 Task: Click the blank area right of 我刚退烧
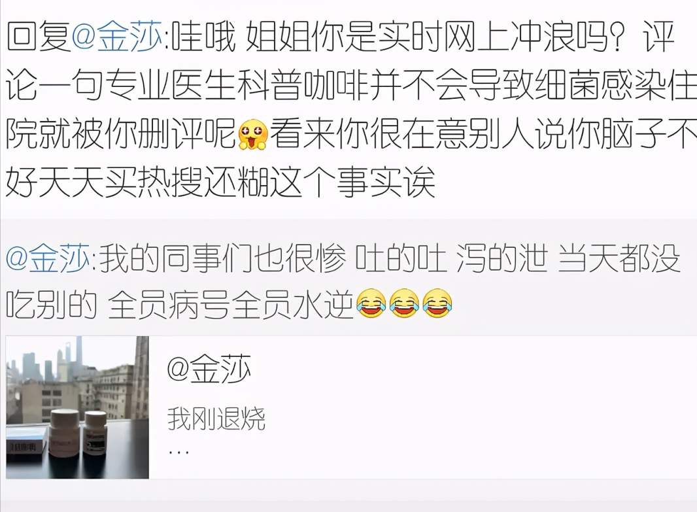[x=480, y=418]
